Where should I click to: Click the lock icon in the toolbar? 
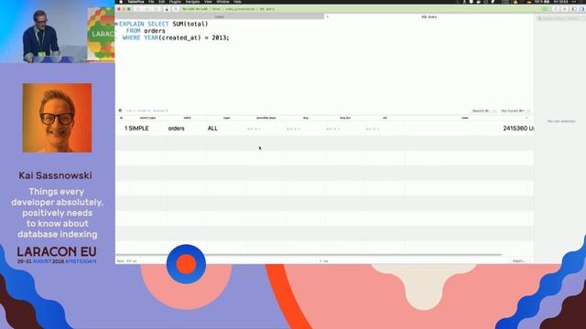[167, 9]
